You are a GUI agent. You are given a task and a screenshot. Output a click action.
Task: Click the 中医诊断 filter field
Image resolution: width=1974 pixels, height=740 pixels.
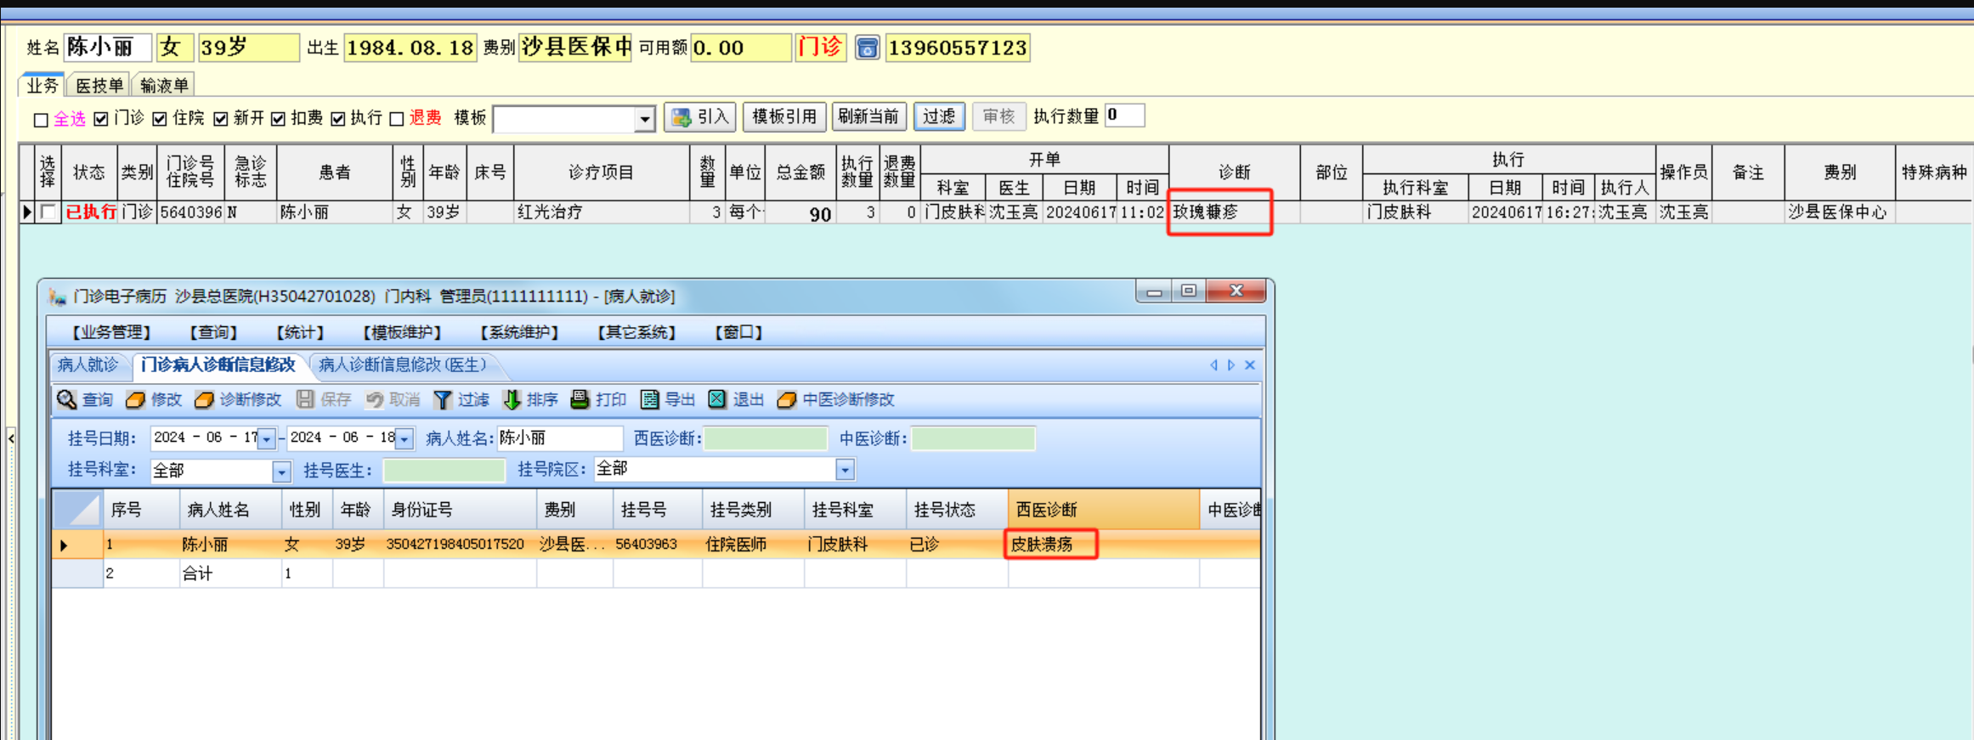[x=973, y=438]
